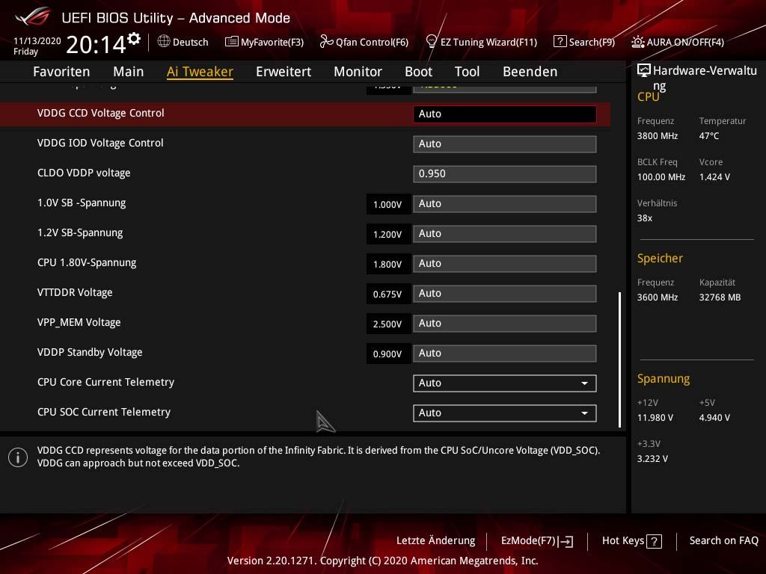Select CPU 1.80V-Spannung Auto field
The height and width of the screenshot is (574, 766).
point(505,264)
